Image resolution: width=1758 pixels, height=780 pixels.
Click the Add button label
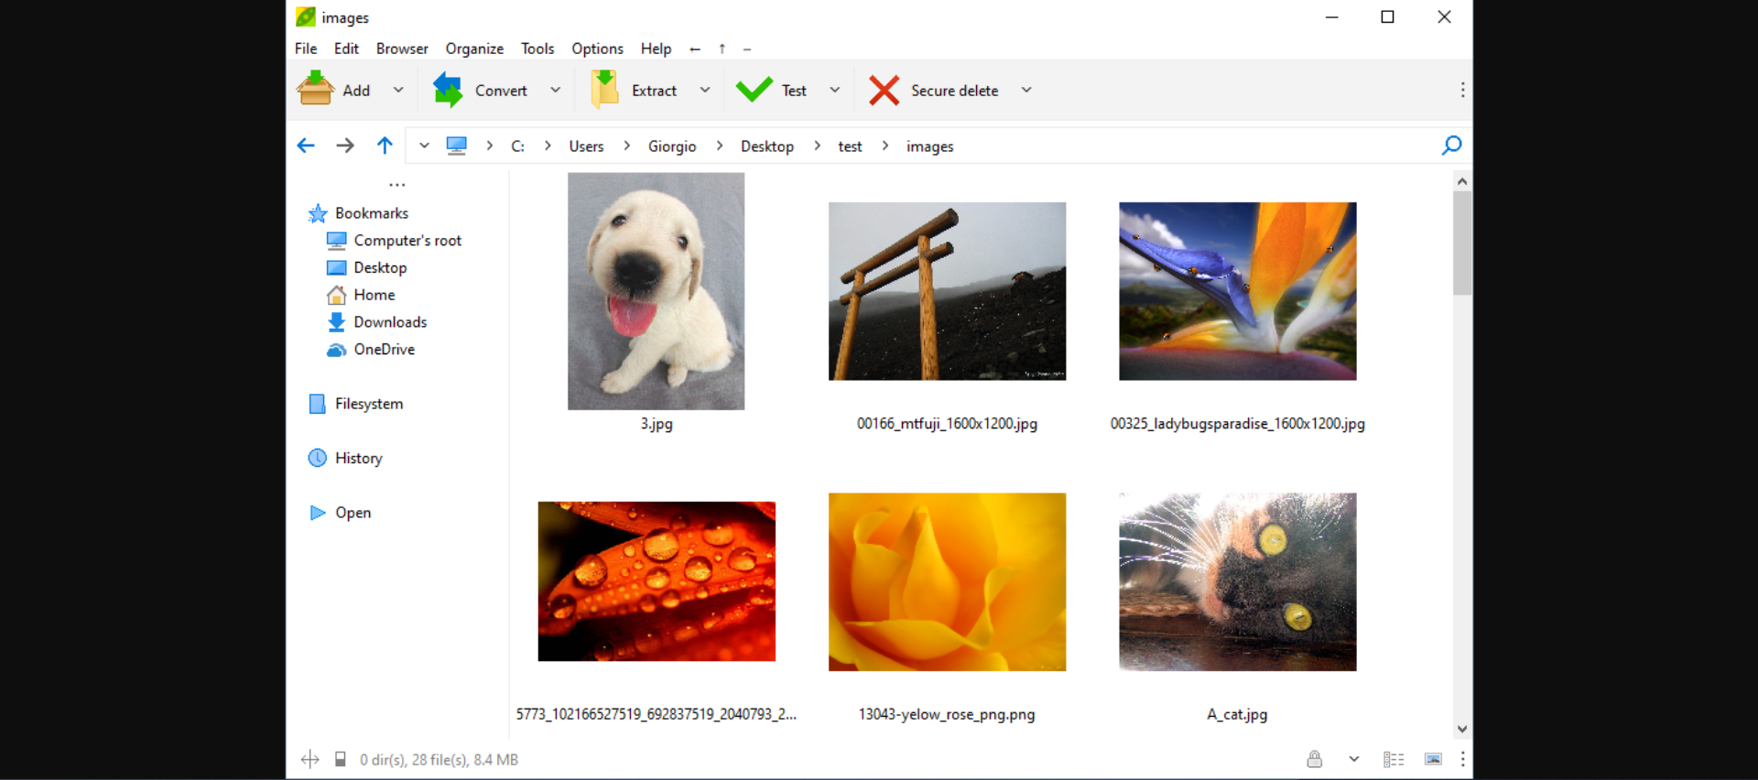point(356,91)
